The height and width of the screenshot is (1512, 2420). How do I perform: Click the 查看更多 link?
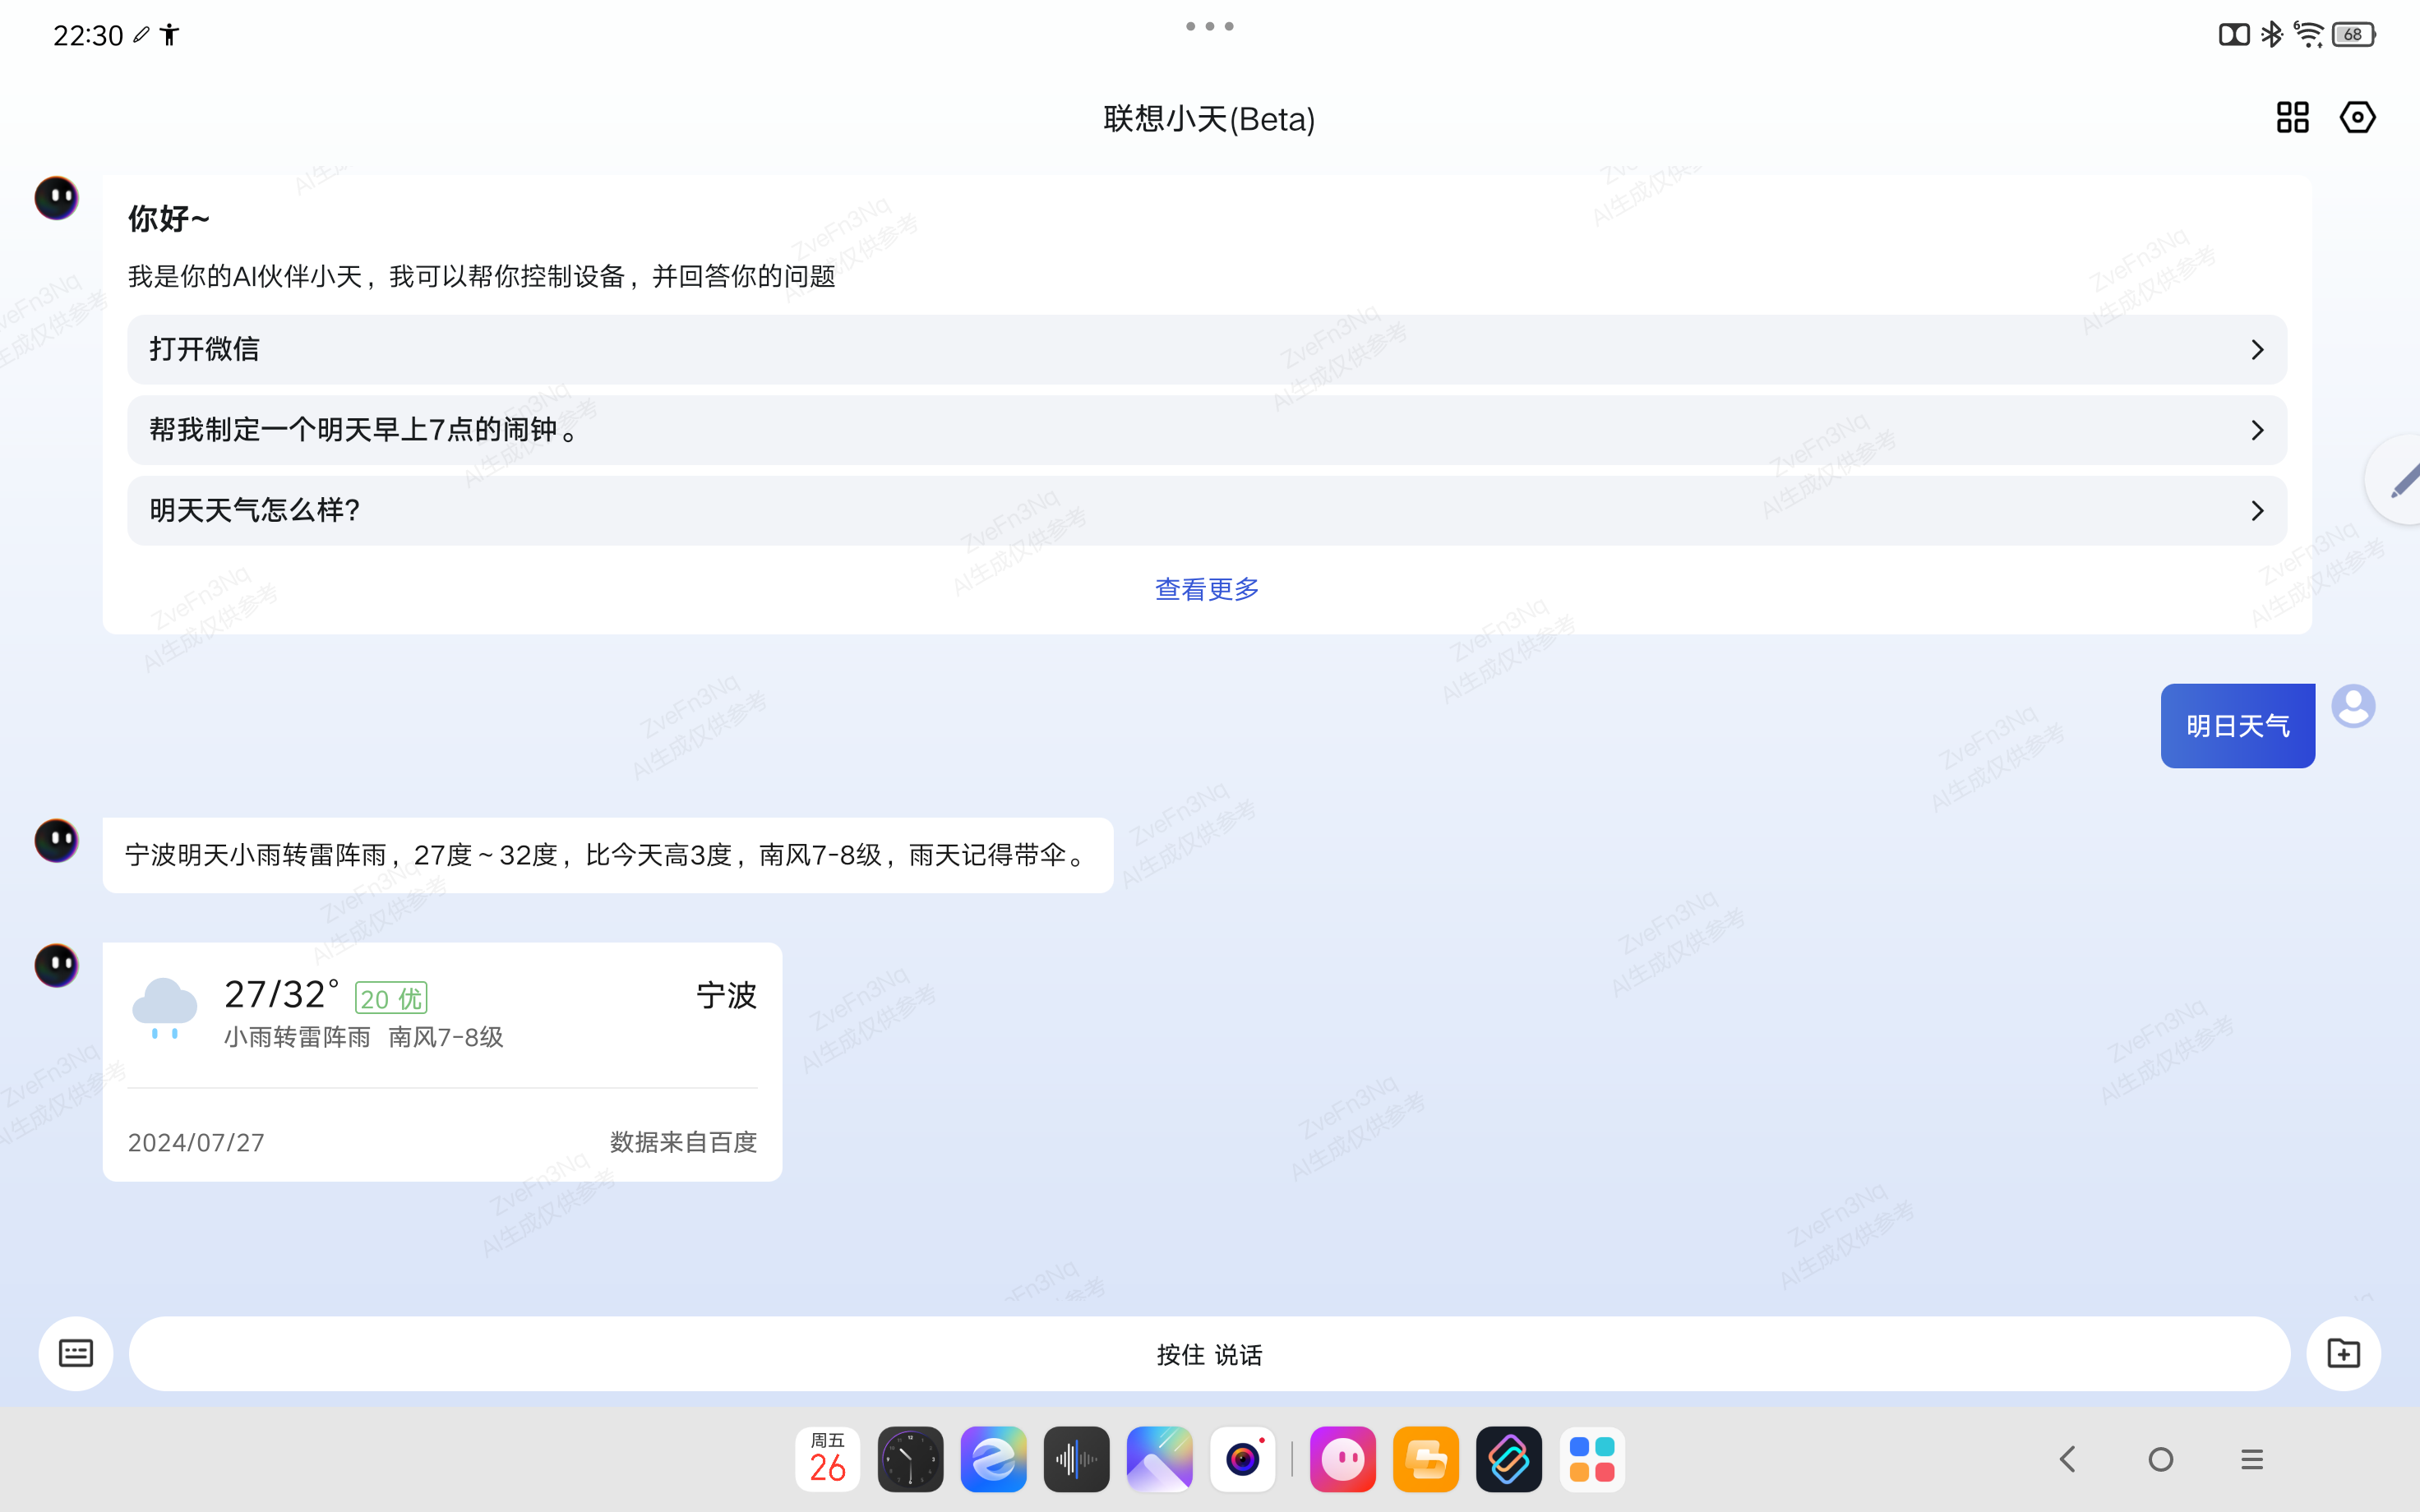click(x=1207, y=589)
